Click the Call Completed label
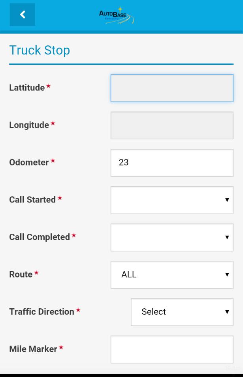Image resolution: width=243 pixels, height=377 pixels. (40, 237)
